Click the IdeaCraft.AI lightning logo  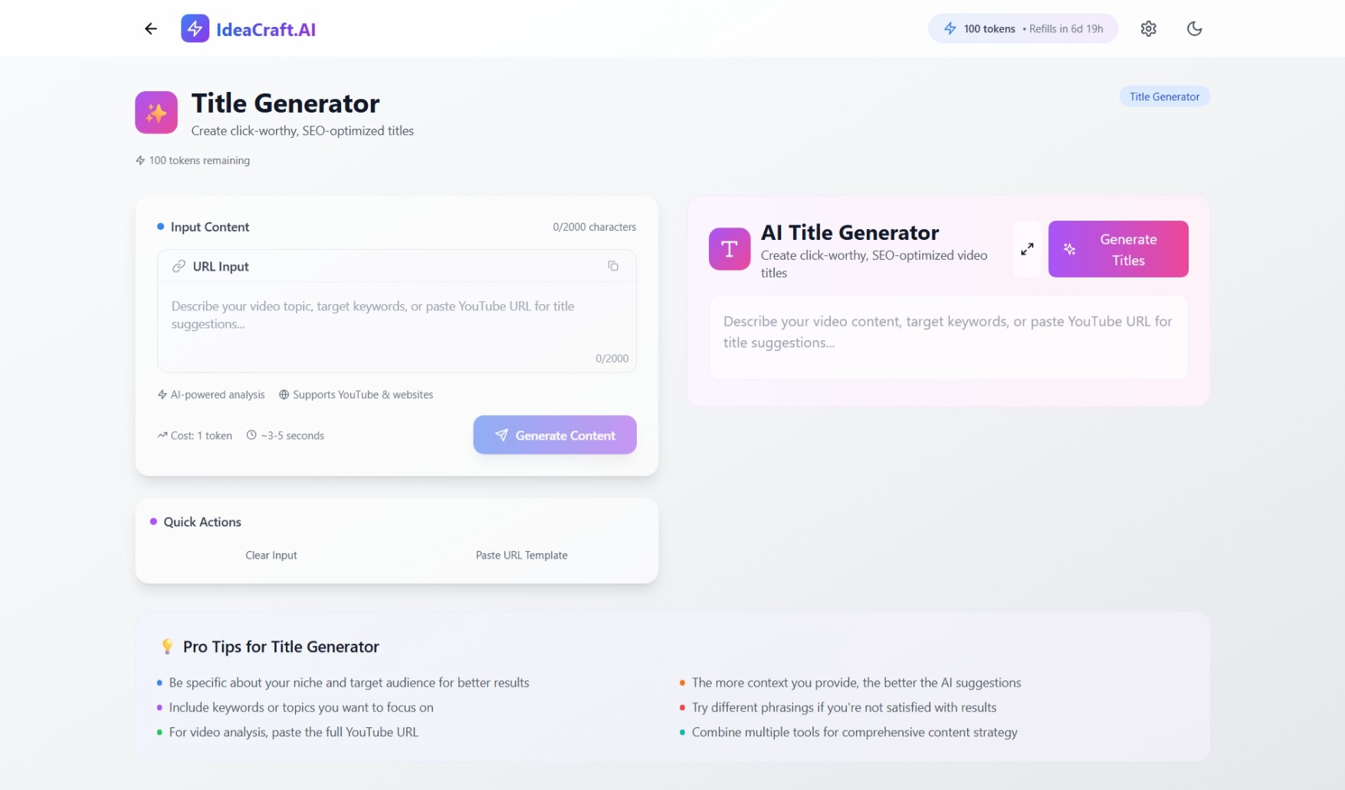tap(195, 29)
